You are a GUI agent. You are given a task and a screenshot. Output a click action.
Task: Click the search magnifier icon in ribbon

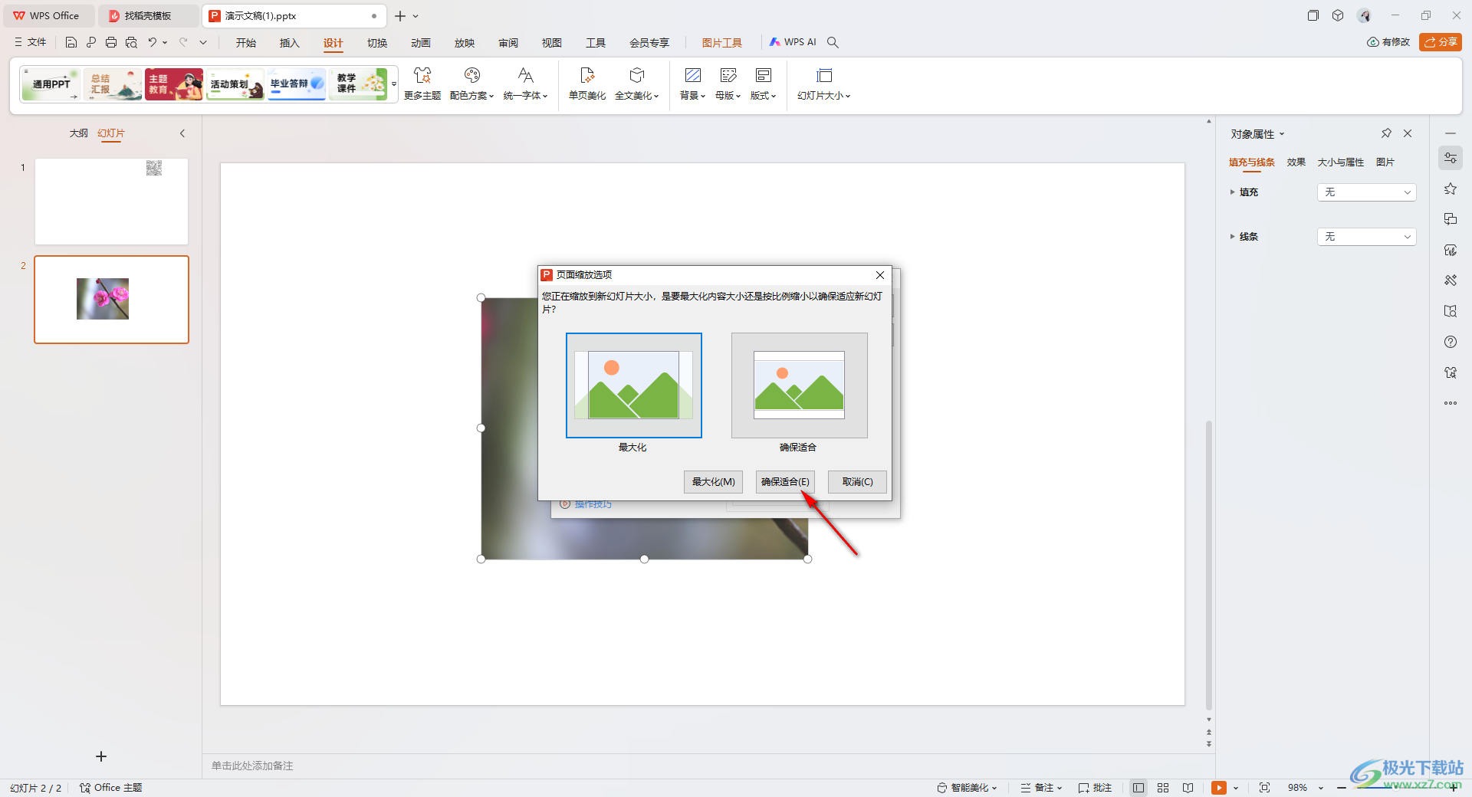click(833, 42)
